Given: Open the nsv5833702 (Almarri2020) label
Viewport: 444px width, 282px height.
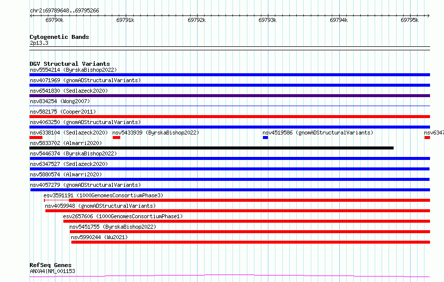Looking at the screenshot, I should click(x=66, y=143).
